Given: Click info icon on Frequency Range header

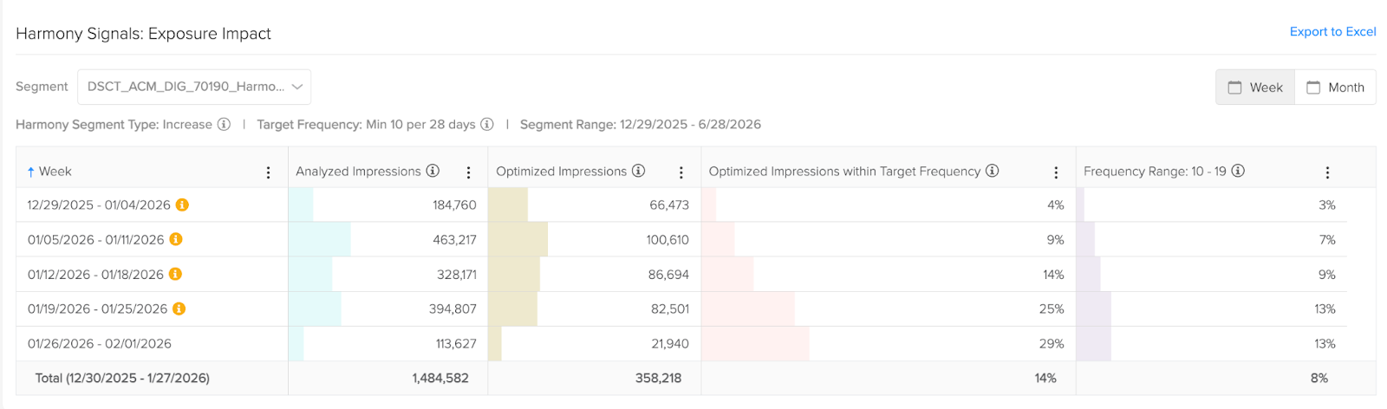Looking at the screenshot, I should point(1238,171).
